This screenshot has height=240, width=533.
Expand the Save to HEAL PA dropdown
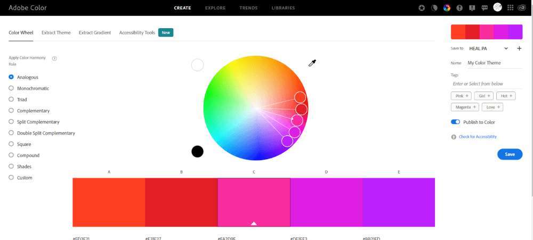pos(488,48)
